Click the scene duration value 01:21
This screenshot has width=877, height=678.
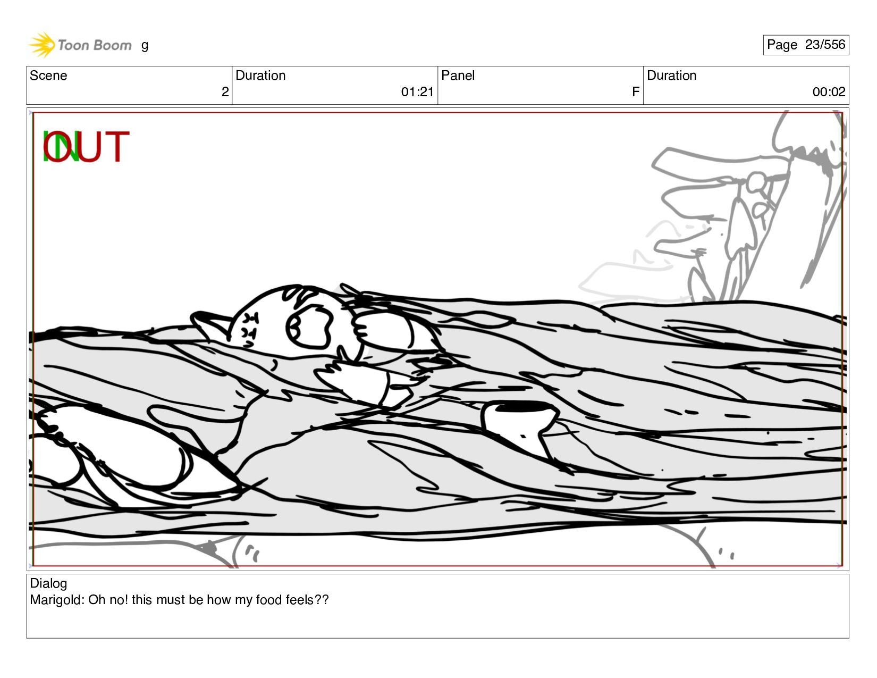point(417,92)
